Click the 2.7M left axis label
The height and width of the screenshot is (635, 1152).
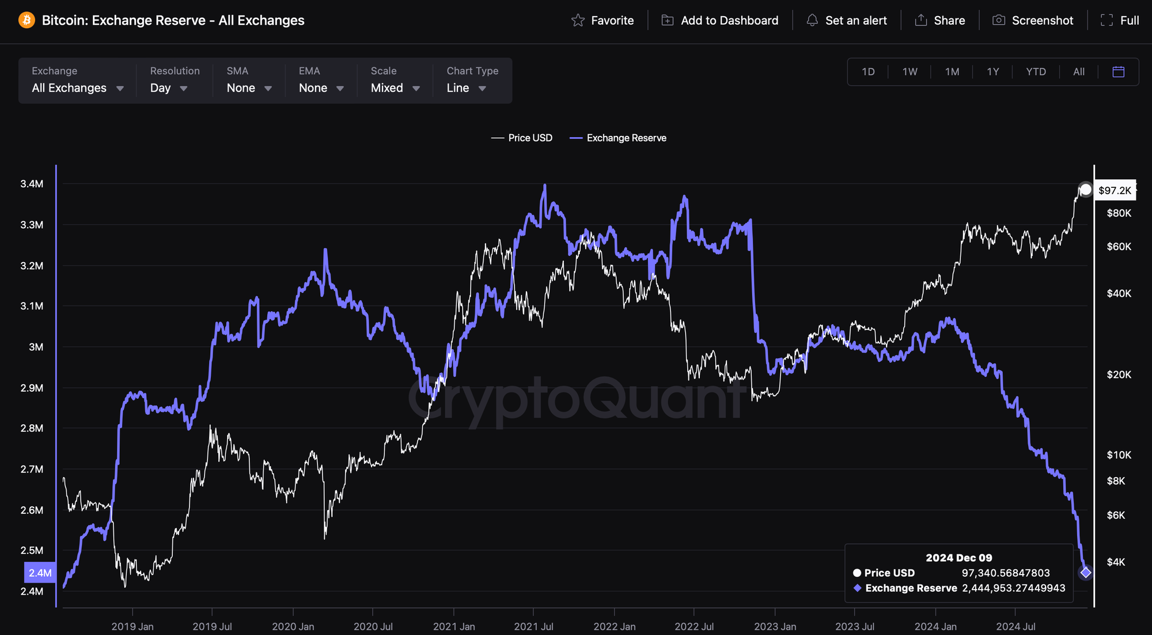click(32, 469)
